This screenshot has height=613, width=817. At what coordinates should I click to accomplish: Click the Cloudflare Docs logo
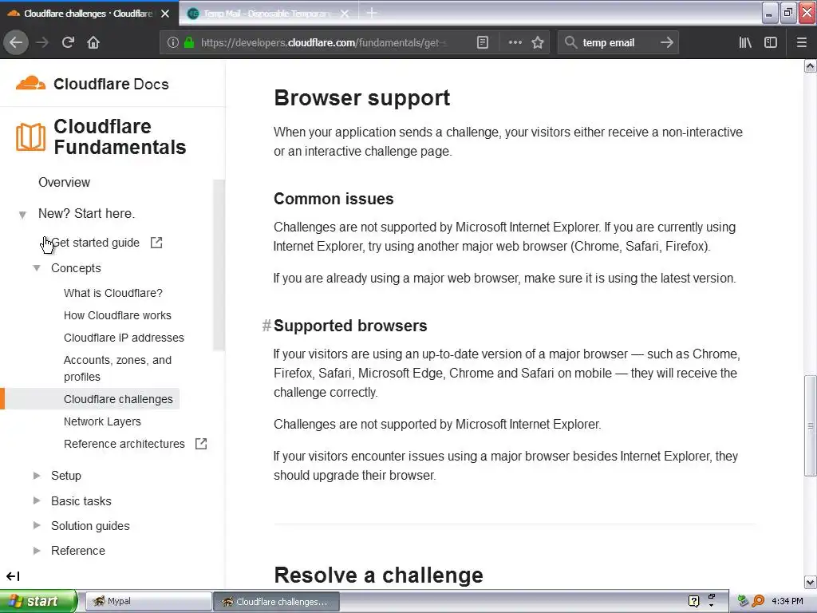pos(93,84)
